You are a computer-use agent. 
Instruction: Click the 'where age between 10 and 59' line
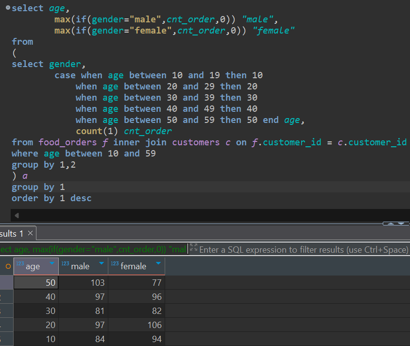pos(84,154)
